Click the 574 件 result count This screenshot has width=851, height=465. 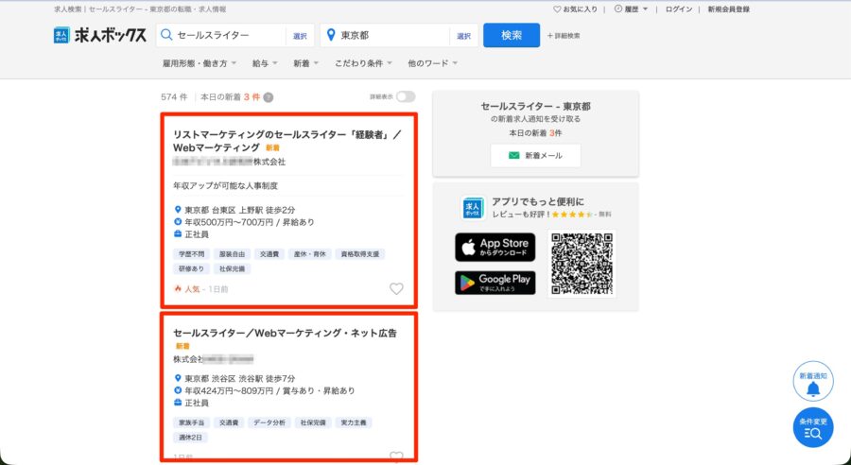coord(174,97)
